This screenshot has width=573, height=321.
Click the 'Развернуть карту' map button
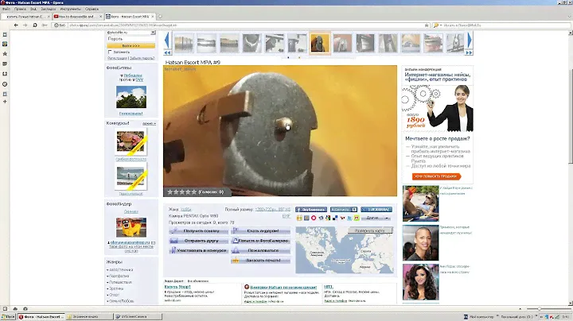(369, 230)
